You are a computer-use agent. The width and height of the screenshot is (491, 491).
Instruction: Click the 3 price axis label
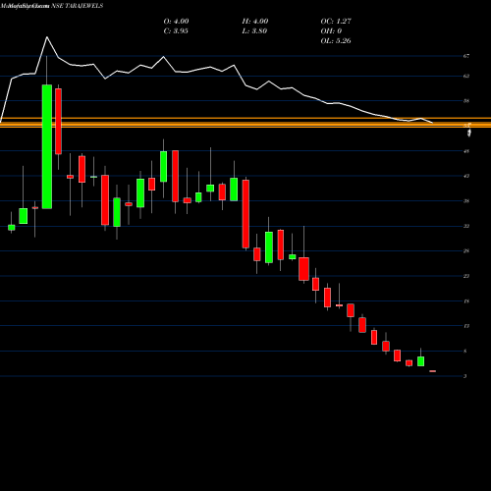pos(465,376)
